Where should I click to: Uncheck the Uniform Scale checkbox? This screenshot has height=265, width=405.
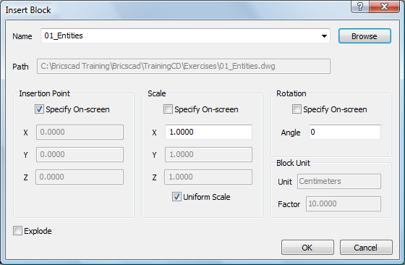[x=176, y=197]
